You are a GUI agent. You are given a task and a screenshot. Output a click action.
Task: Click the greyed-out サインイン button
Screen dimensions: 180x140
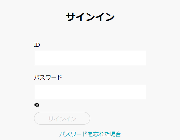(62, 118)
